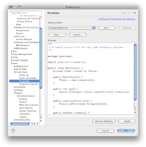
Task: Select Templates preference page
Action: tap(25, 114)
